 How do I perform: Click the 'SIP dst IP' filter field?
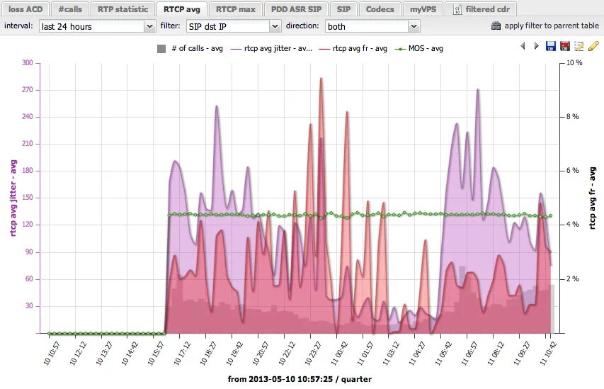(x=228, y=26)
